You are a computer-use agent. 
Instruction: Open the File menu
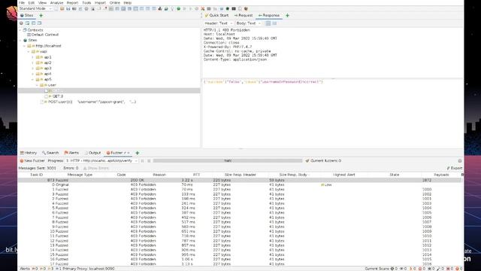(22, 3)
